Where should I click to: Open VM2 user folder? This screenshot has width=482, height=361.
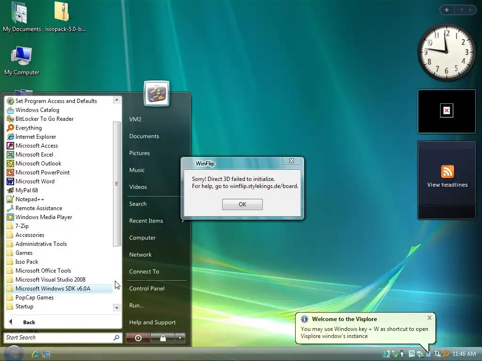(135, 119)
